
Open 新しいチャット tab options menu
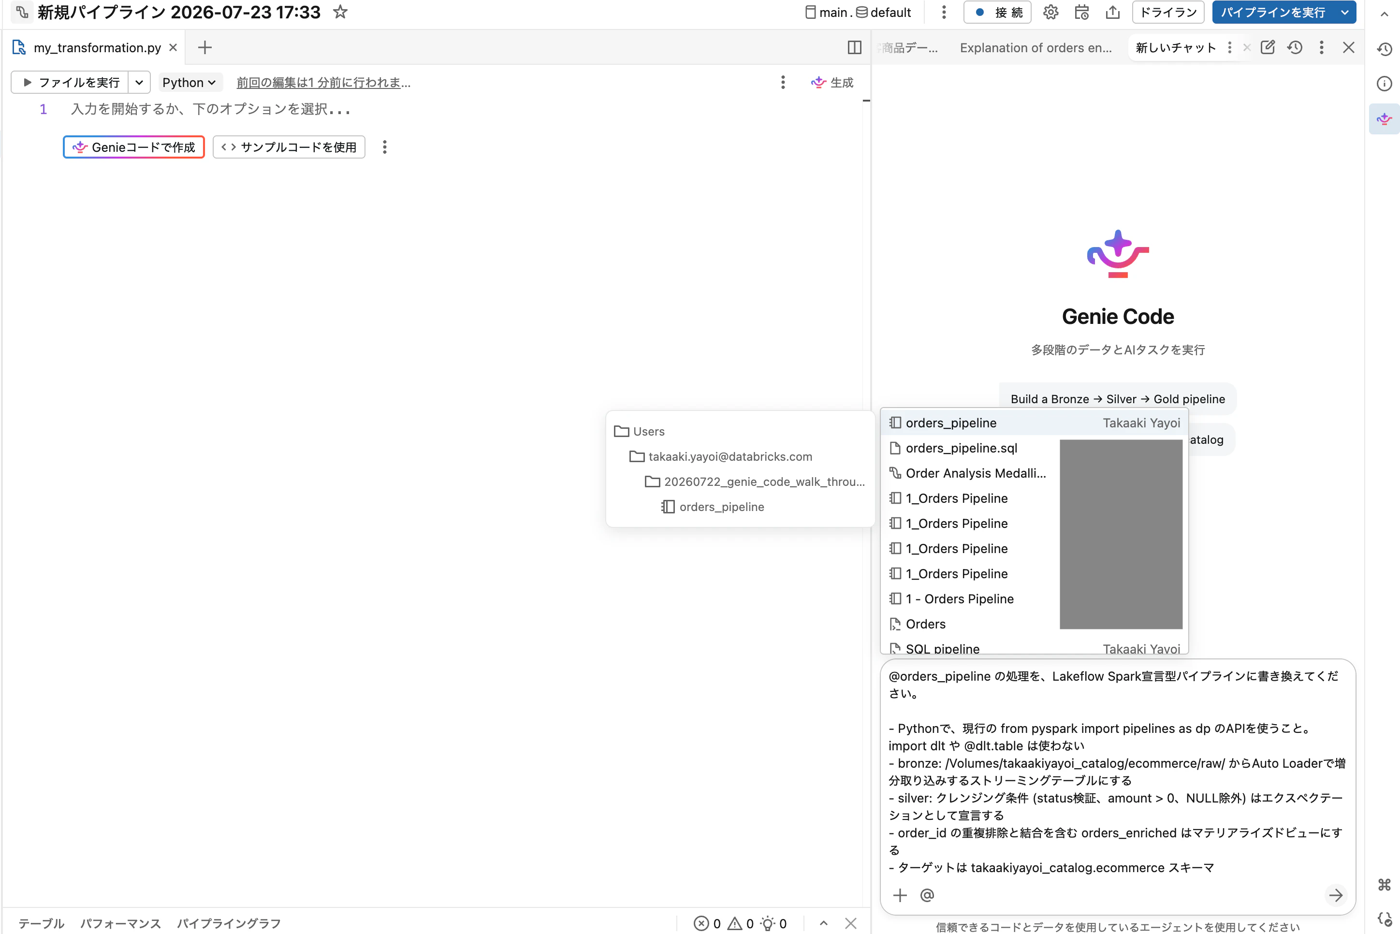tap(1230, 48)
